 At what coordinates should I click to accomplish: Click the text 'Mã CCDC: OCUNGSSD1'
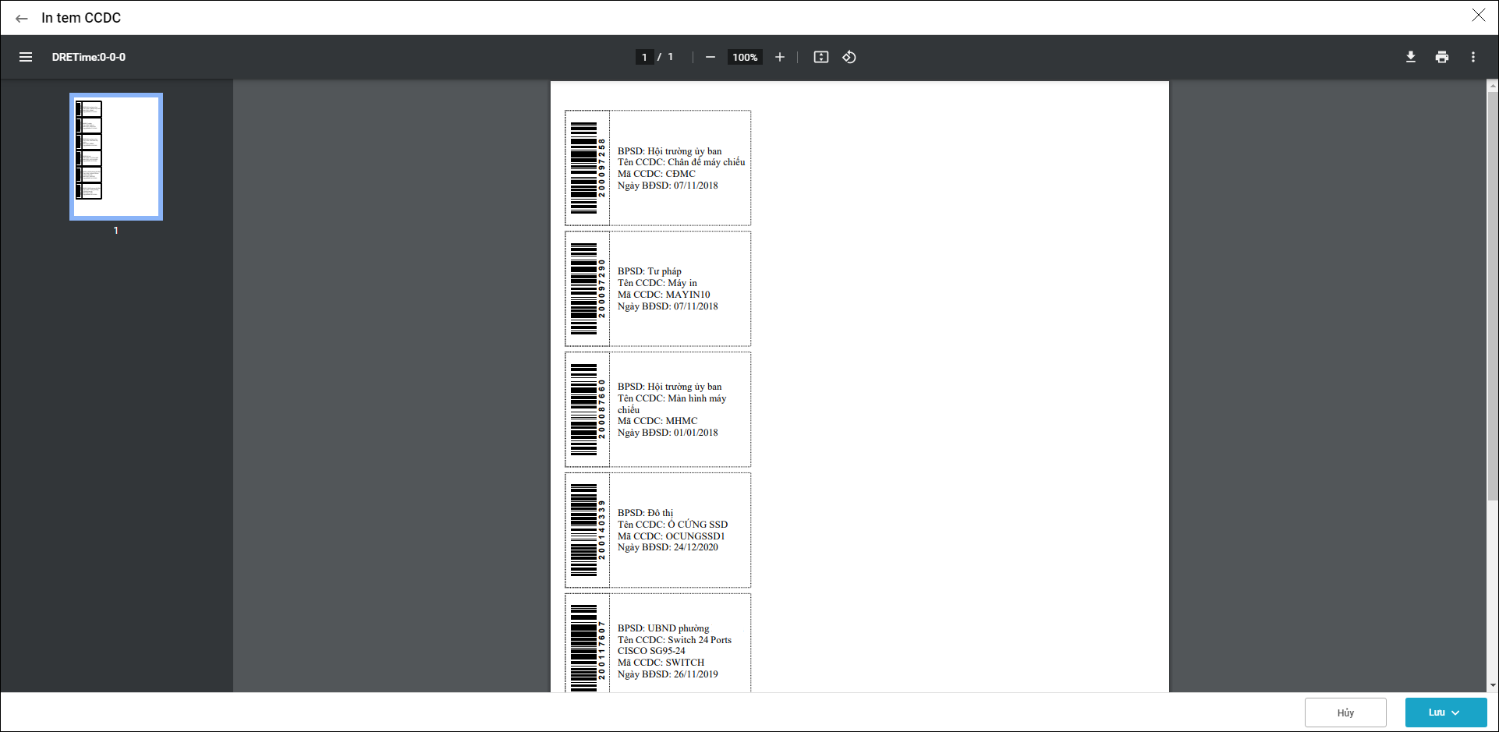(672, 536)
